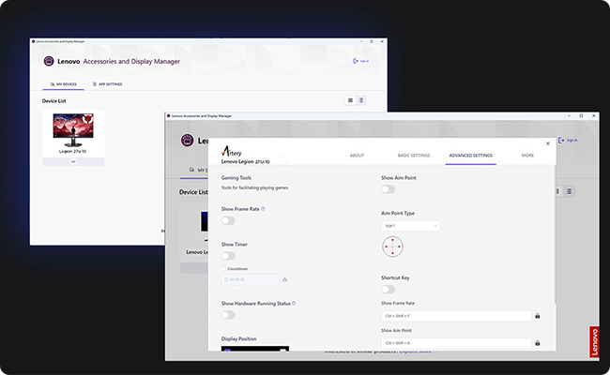Click the Lenovo app logo in back window
This screenshot has width=610, height=375.
(49, 61)
